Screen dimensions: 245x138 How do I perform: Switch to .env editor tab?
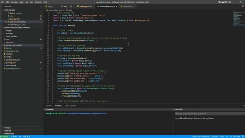coord(66,7)
